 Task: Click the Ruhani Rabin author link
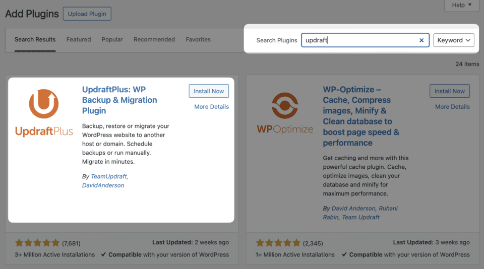coord(360,213)
